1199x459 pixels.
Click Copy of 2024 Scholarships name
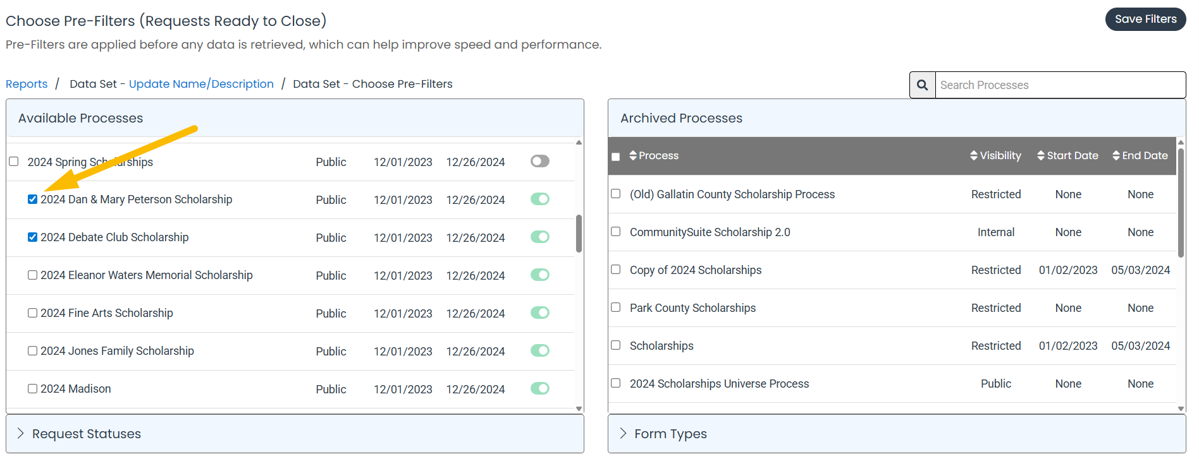(696, 270)
